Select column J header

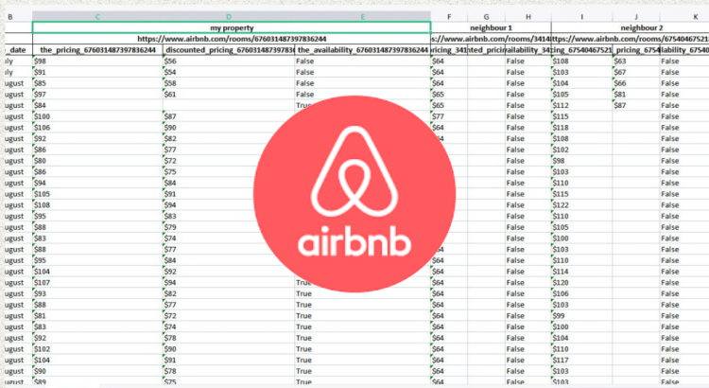click(636, 17)
